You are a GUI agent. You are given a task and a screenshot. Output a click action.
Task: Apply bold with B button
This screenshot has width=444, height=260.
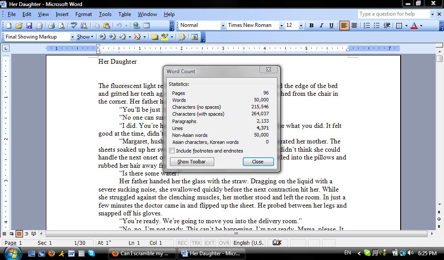pos(311,26)
